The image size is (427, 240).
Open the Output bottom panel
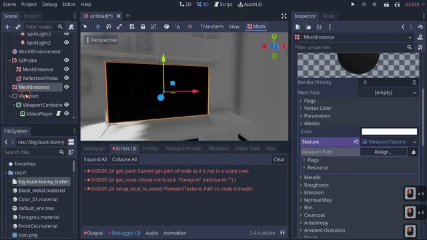tap(93, 233)
